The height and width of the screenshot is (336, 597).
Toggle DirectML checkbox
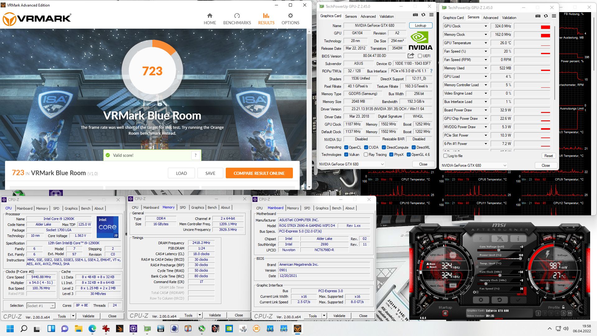coord(414,147)
